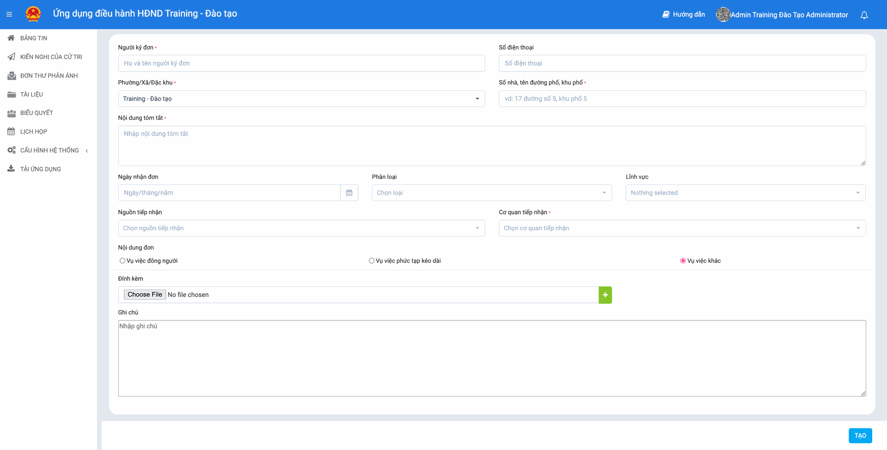Image resolution: width=887 pixels, height=450 pixels.
Task: Go to Kiến nghị của cử tri
Action: (x=51, y=57)
